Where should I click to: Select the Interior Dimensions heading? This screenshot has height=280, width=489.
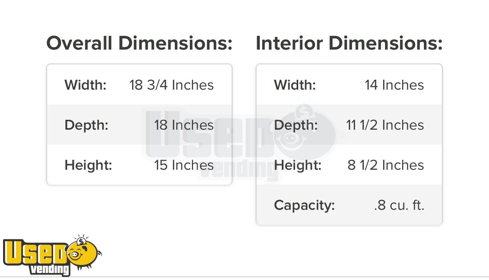[x=349, y=43]
